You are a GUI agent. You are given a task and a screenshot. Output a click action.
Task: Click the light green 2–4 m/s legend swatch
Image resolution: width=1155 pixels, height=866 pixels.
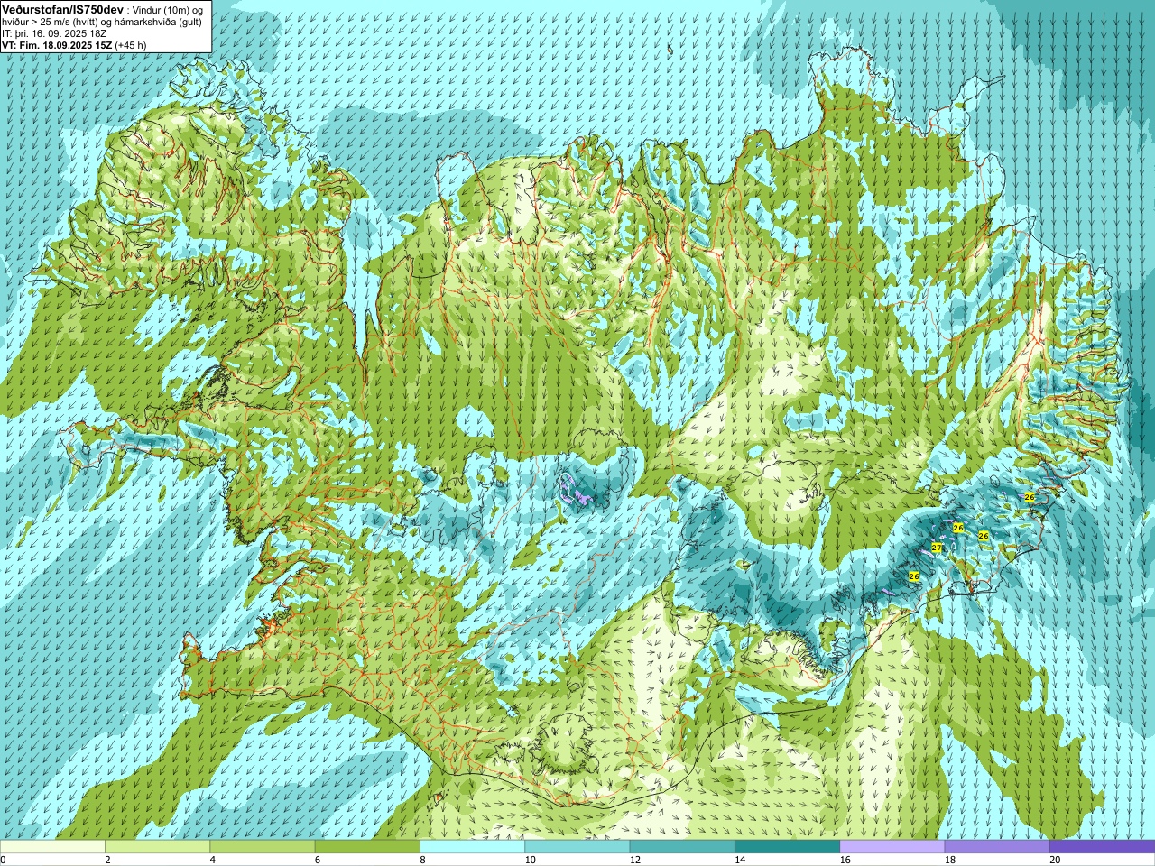point(157,847)
